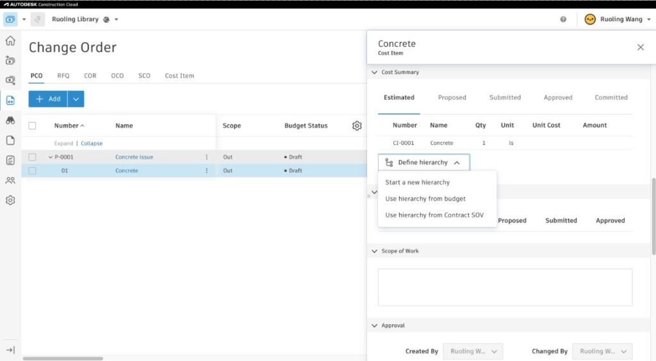Image resolution: width=656 pixels, height=361 pixels.
Task: Select the Estimated cost summary tab
Action: [x=399, y=97]
